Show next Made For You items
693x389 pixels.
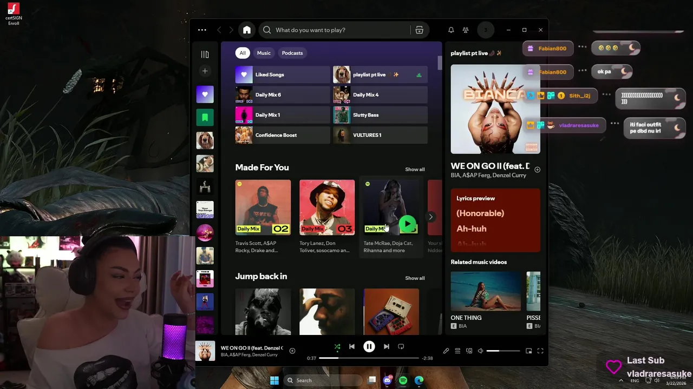coord(430,217)
